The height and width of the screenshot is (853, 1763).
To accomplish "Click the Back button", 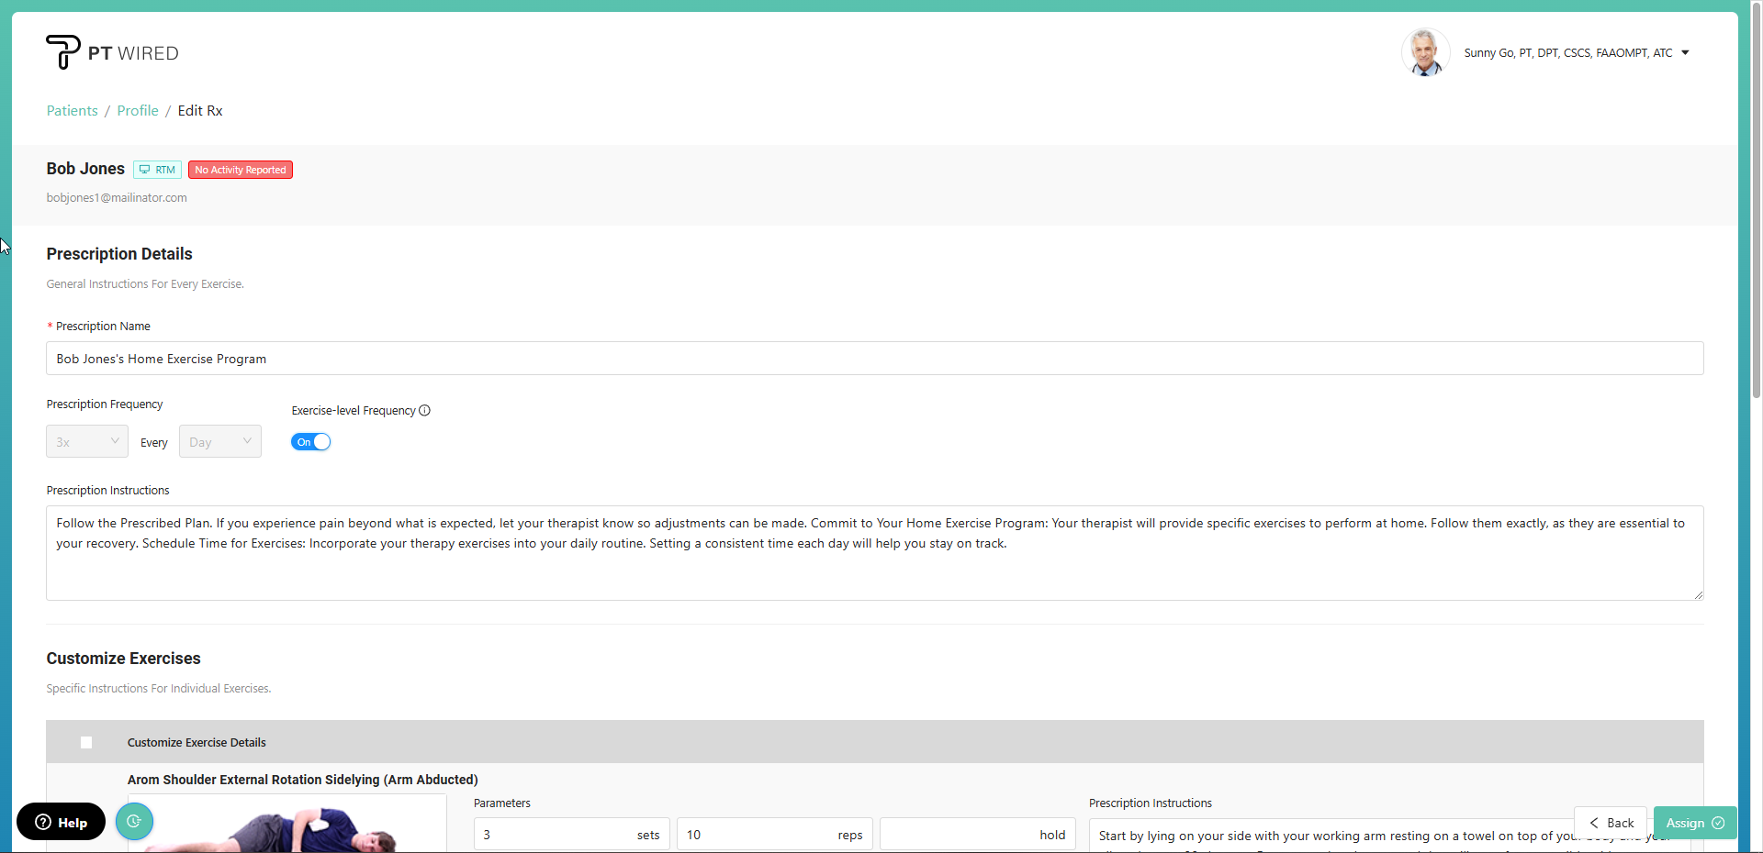I will coord(1611,823).
